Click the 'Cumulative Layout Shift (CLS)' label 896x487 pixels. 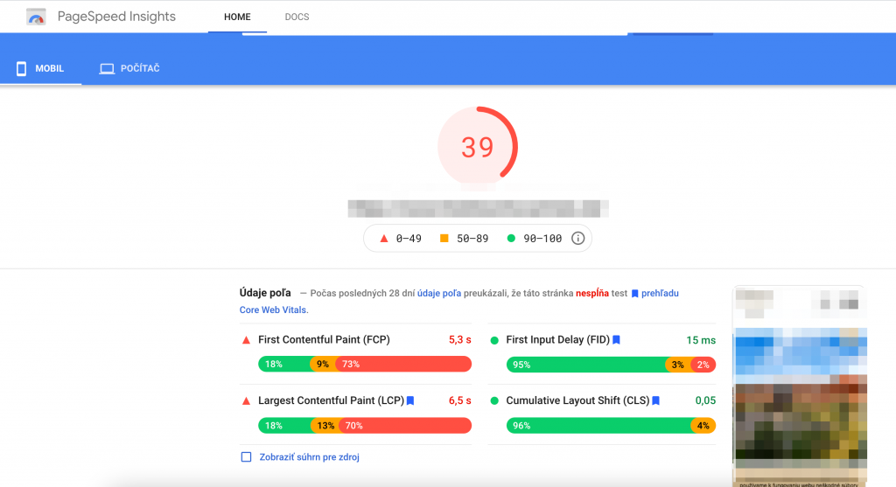(577, 400)
